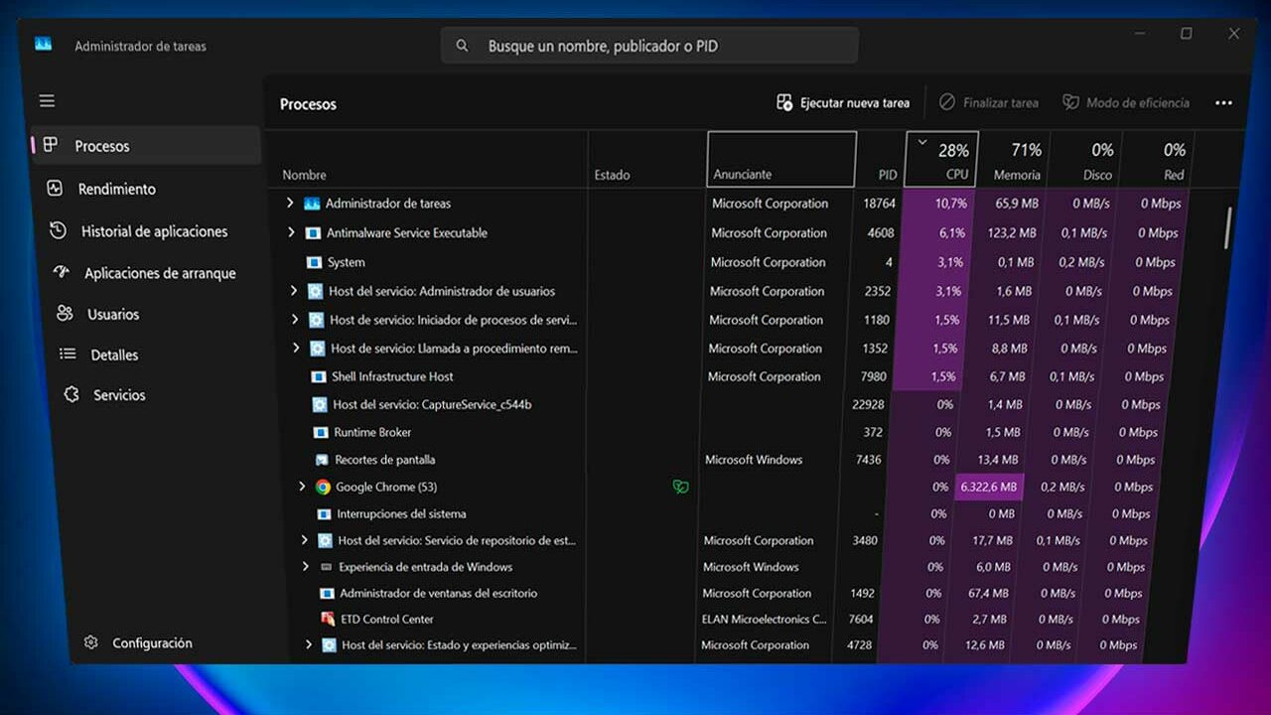Click the ETD Control Center icon

pos(328,619)
